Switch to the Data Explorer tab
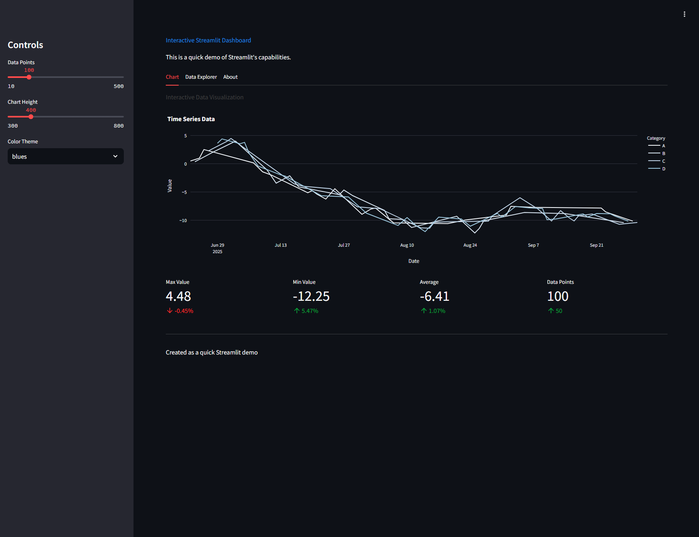This screenshot has height=537, width=699. (x=201, y=77)
